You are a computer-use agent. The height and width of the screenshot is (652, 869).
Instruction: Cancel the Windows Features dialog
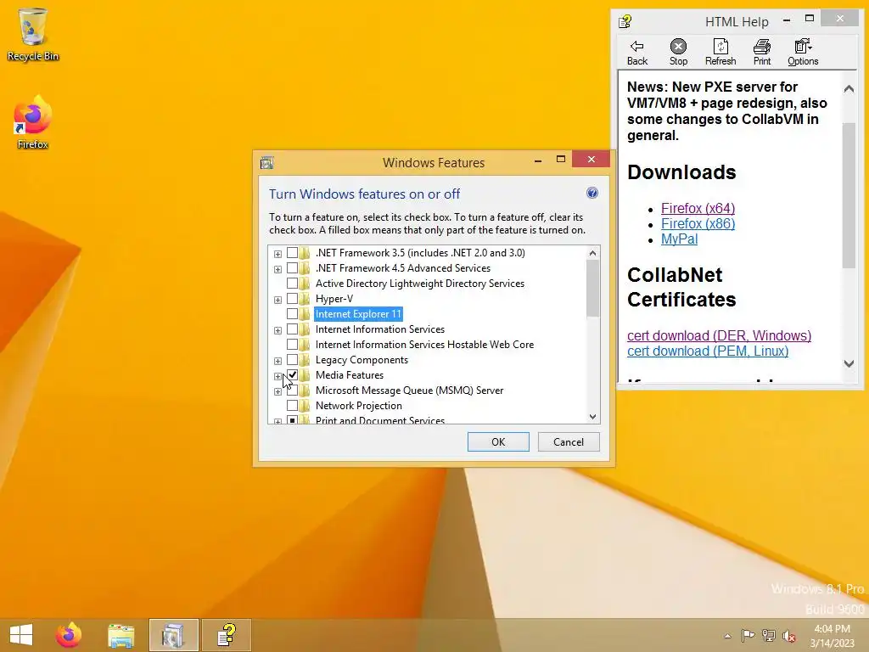pyautogui.click(x=569, y=441)
